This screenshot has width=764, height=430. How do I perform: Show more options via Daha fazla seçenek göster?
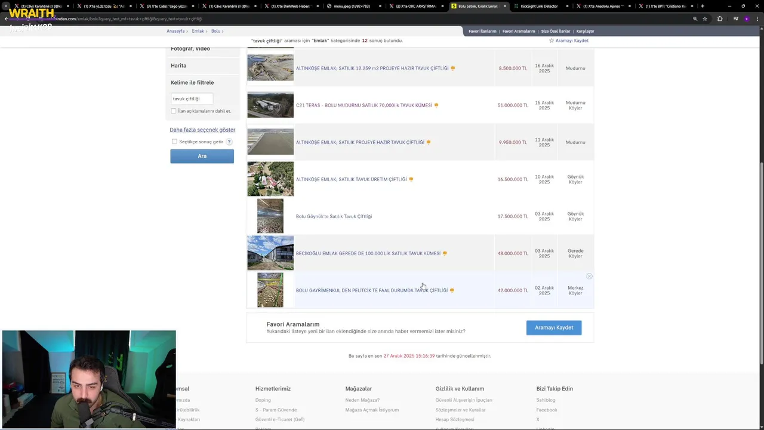[x=202, y=130]
